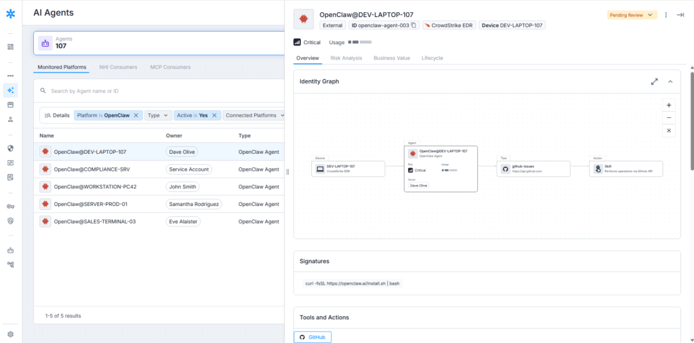Viewport: 694px width, 343px height.
Task: Click the Agents robot card icon
Action: (45, 43)
